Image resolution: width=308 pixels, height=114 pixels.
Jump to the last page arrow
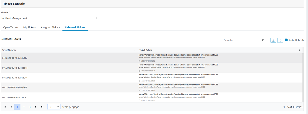click(42, 107)
